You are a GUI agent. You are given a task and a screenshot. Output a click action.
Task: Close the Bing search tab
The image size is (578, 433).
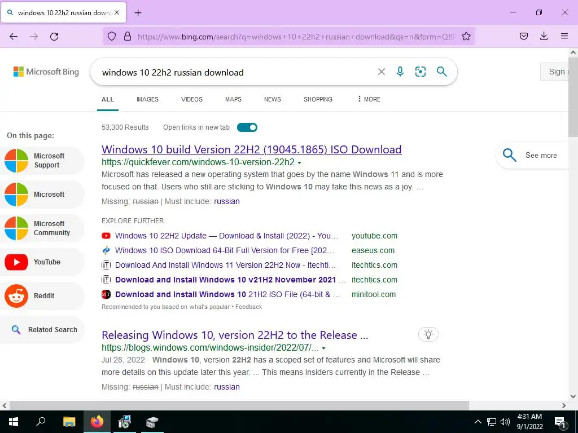coord(117,12)
